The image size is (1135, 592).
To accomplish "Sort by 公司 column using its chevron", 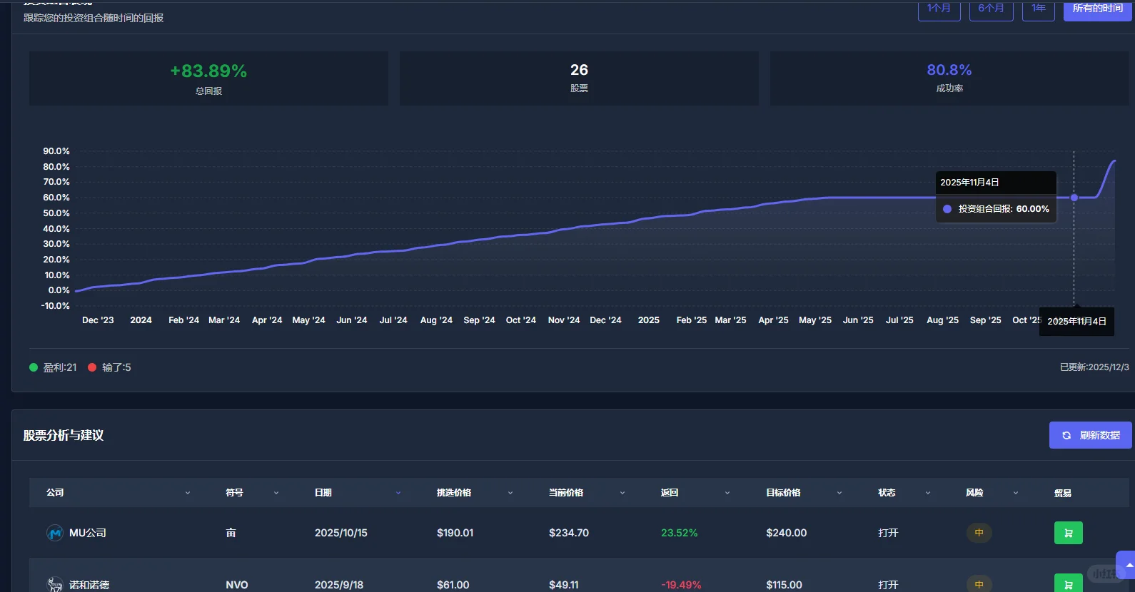I will pyautogui.click(x=188, y=493).
